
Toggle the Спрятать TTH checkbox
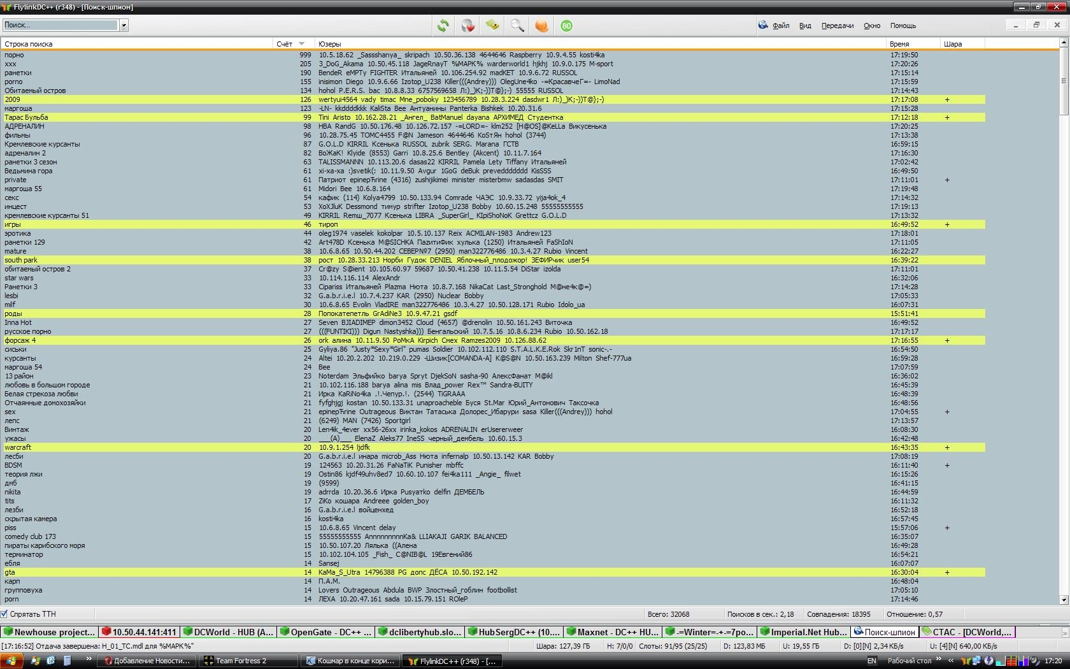[4, 614]
